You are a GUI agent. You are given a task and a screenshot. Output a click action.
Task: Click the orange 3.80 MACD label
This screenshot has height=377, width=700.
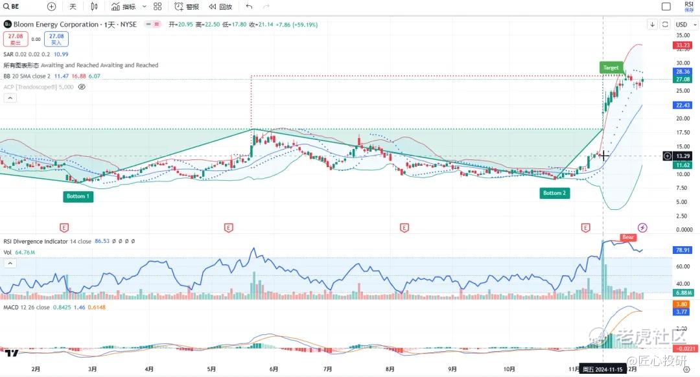681,304
